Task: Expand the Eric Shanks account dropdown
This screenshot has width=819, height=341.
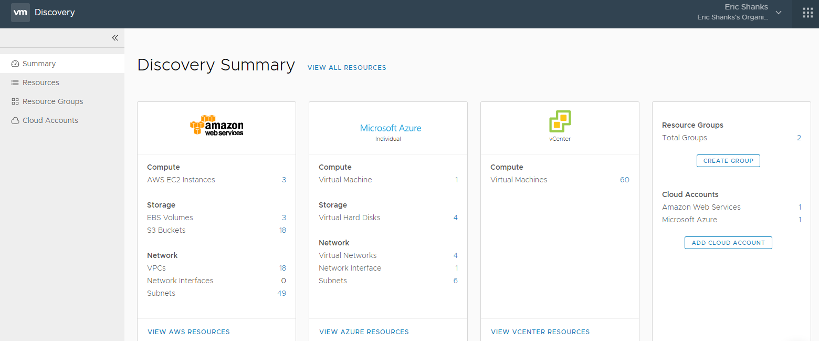Action: 778,13
